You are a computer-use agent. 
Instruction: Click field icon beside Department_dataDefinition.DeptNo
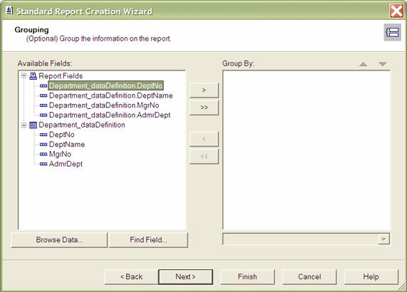coord(43,85)
